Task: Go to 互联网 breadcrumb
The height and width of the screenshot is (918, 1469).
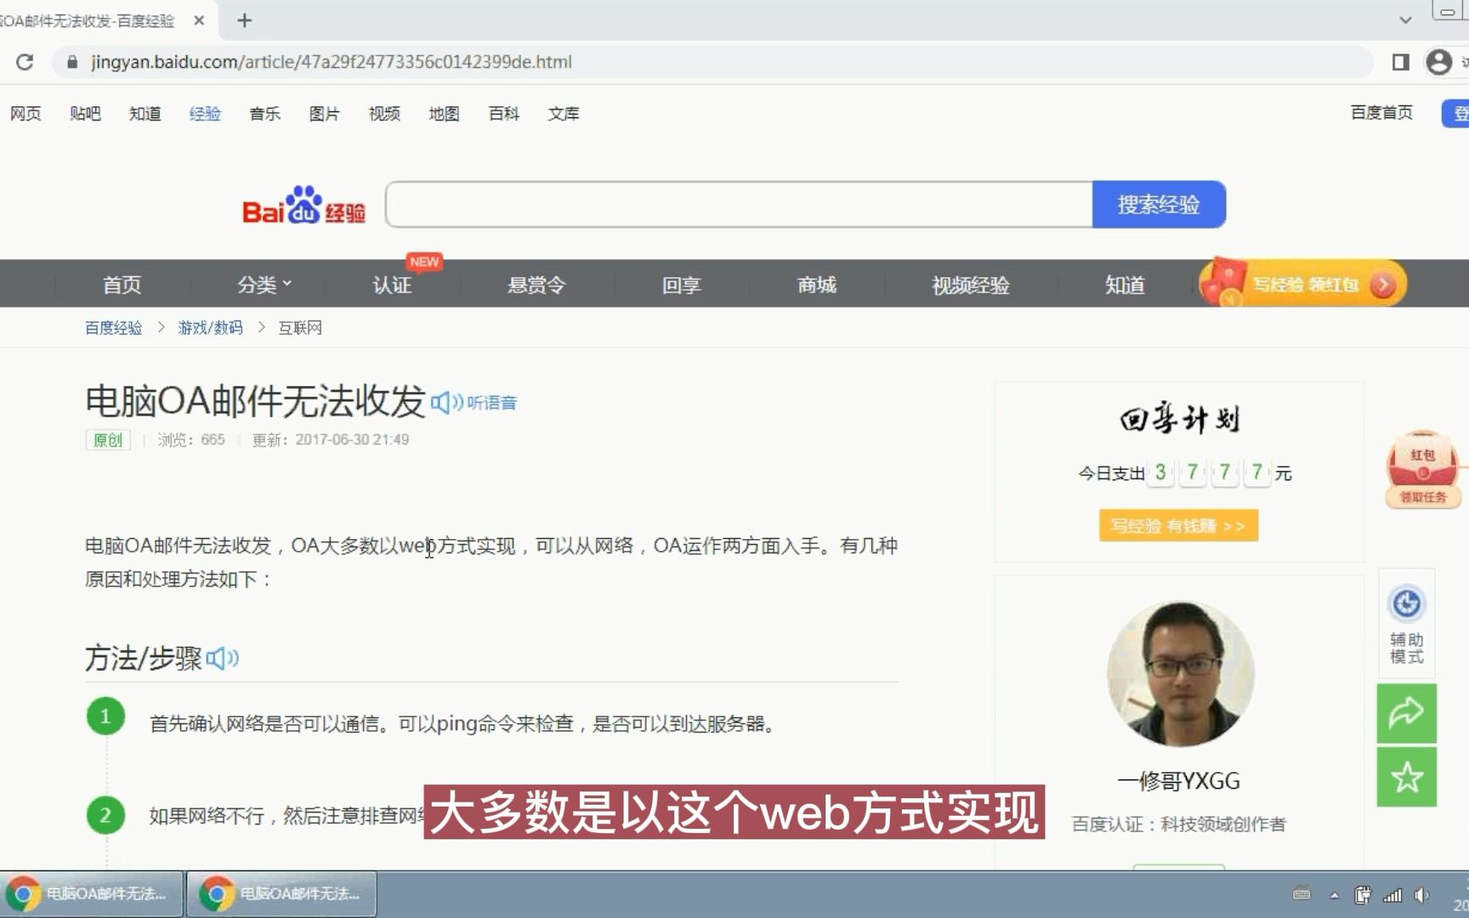Action: 300,328
